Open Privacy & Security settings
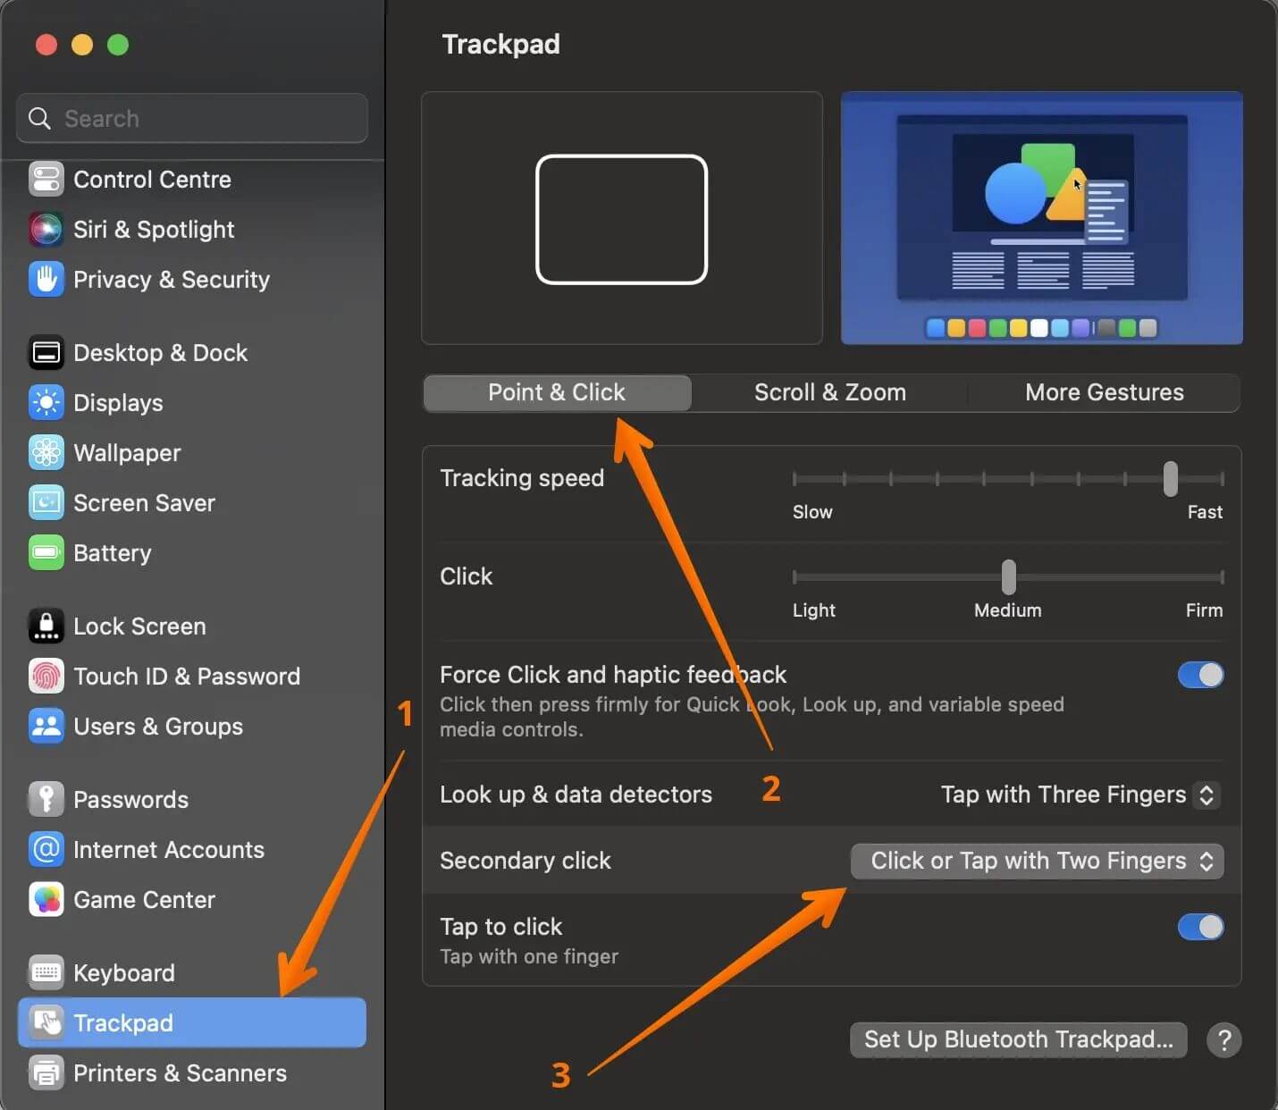This screenshot has height=1110, width=1278. tap(172, 280)
